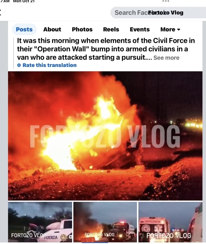Select the Reels tab
This screenshot has width=206, height=244.
tap(111, 29)
